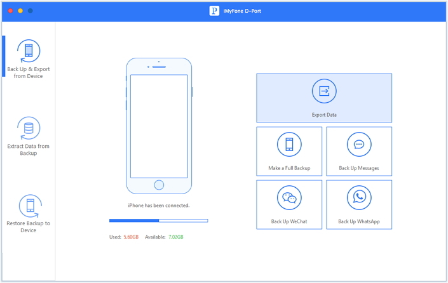
Task: Switch to 'Extract Data from Backup' tab text
Action: point(29,150)
